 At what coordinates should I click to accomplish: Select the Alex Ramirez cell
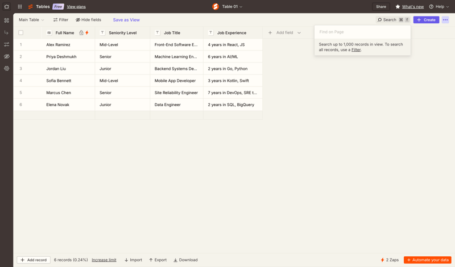(x=68, y=45)
